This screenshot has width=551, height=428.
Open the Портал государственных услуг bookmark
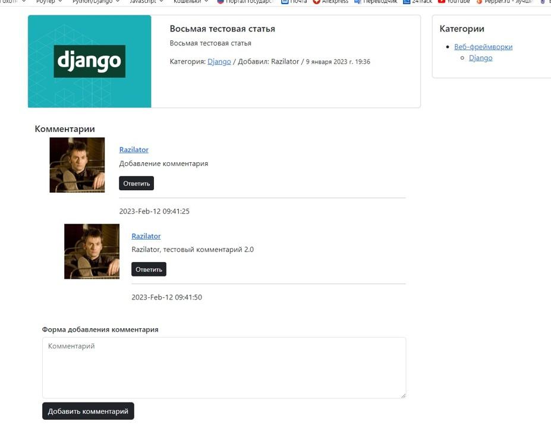pos(245,2)
